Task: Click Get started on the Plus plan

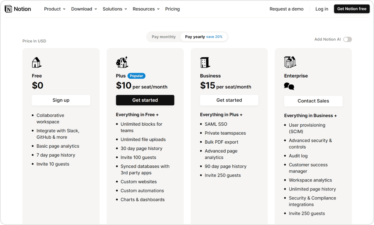Action: 145,100
